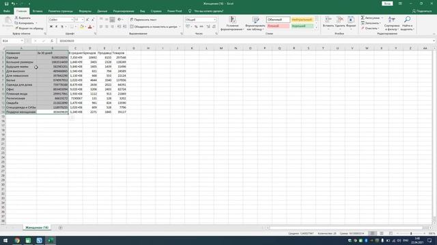This screenshot has height=245, width=437.
Task: Click the Share (Поделиться) button
Action: point(422,11)
